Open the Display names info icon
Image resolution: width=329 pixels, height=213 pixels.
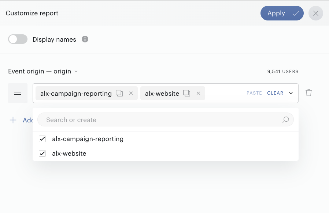pyautogui.click(x=85, y=39)
